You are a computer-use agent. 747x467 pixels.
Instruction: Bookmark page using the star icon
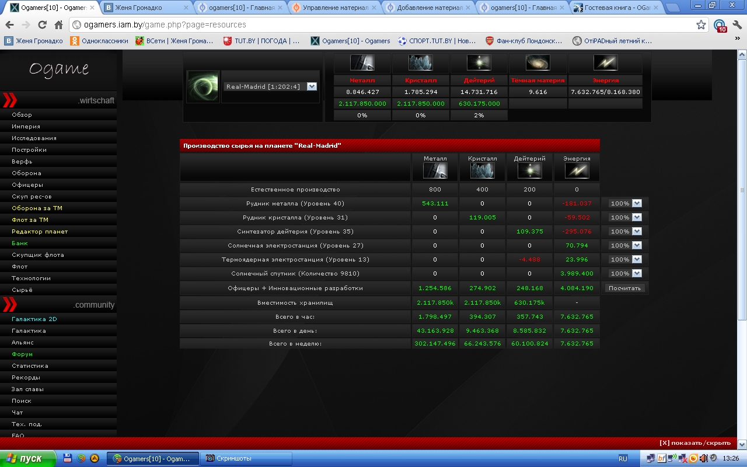701,25
